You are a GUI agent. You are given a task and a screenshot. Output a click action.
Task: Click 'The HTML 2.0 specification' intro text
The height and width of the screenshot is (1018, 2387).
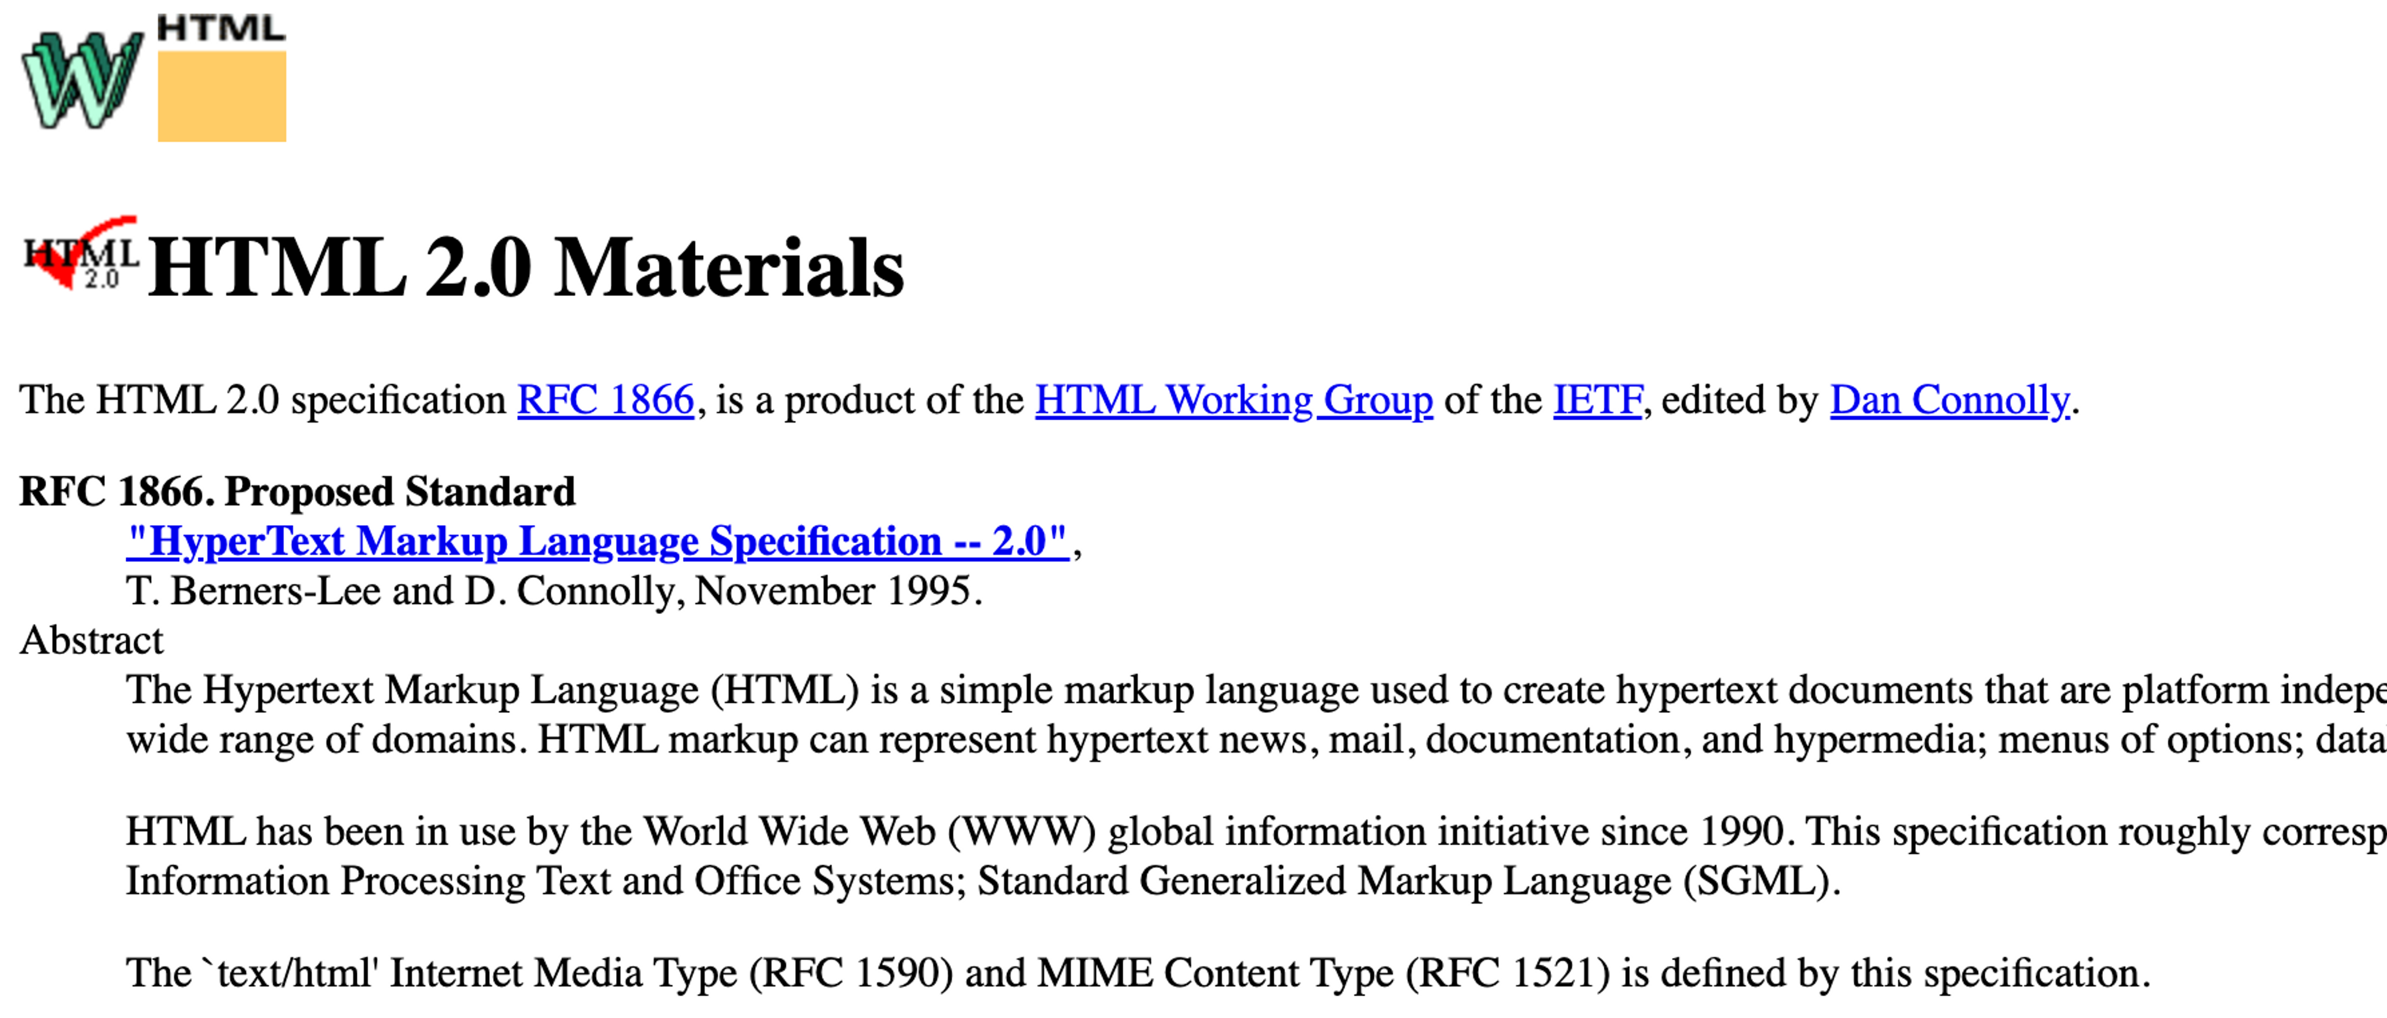coord(262,400)
